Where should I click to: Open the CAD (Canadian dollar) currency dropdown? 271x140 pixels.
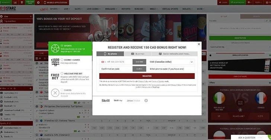coord(171,62)
